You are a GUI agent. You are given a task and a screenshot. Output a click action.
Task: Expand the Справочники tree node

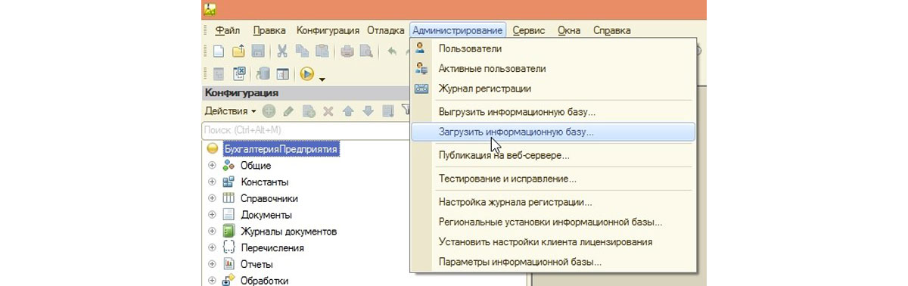click(212, 198)
